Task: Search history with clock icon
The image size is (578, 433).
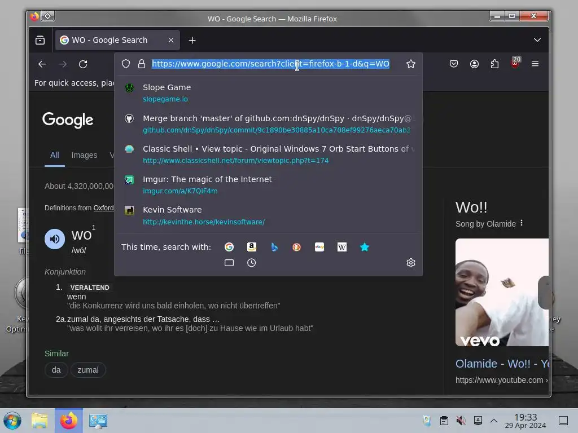Action: [251, 263]
